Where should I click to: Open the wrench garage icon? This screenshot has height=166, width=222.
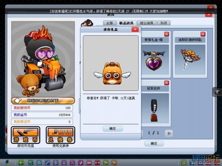[48, 163]
